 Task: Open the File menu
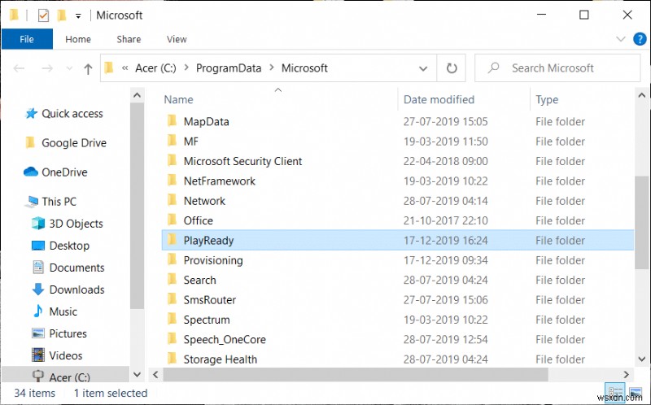(x=27, y=39)
